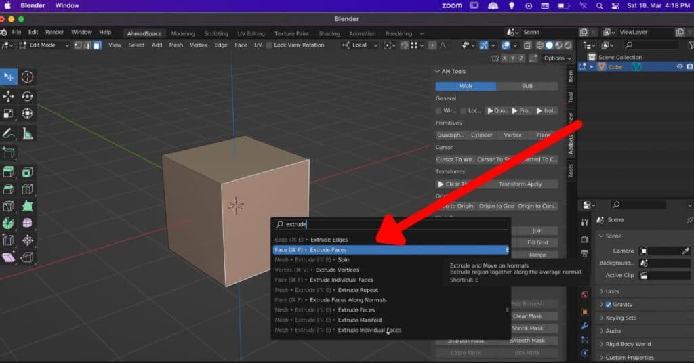Select the Rip Region tool
Screen dimensions: 694x363
click(27, 257)
